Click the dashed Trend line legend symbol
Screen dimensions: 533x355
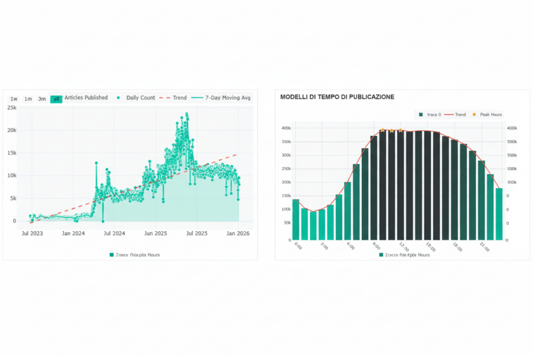[x=164, y=98]
